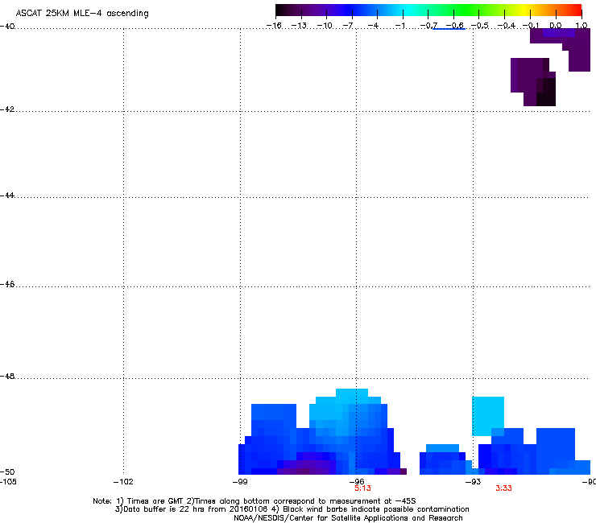
Task: Click the color bar label -10
Action: 325,26
